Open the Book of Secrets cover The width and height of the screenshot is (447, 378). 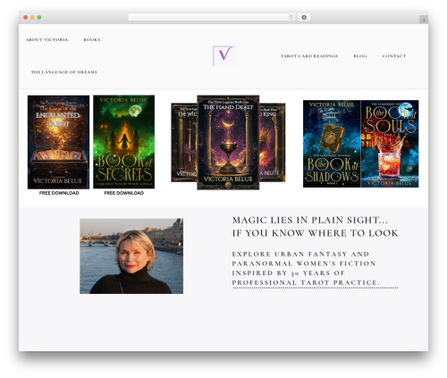tap(124, 142)
